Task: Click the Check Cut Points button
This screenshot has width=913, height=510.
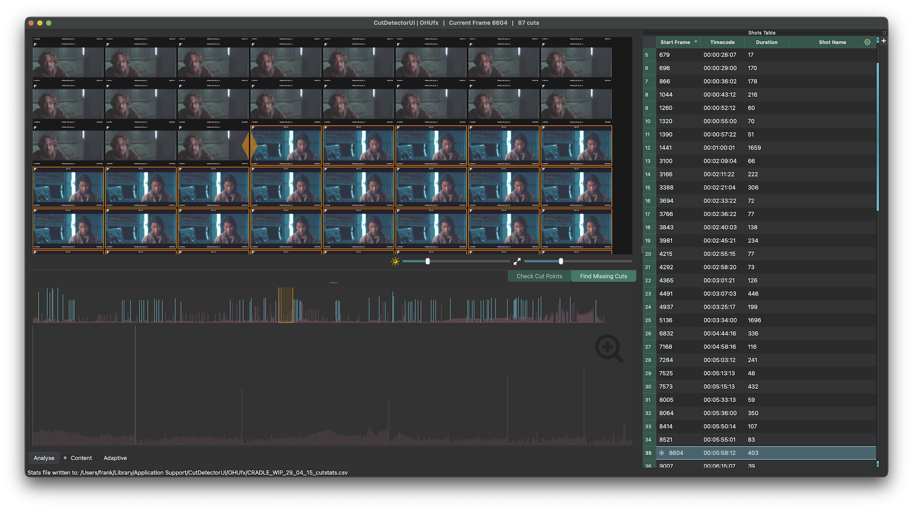Action: click(x=539, y=276)
